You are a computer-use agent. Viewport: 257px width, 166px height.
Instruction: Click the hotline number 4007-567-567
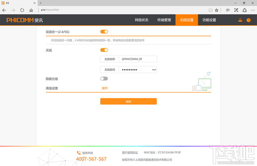pyautogui.click(x=91, y=159)
